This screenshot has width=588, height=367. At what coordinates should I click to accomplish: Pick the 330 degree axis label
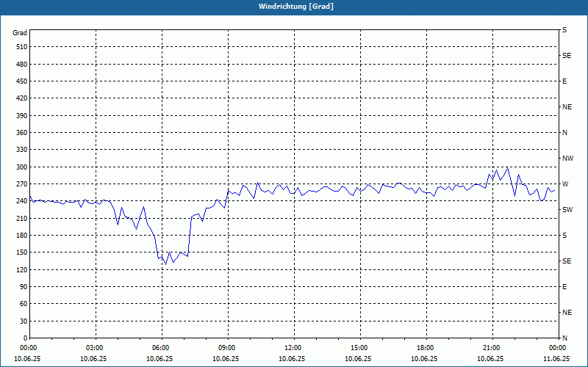click(22, 150)
